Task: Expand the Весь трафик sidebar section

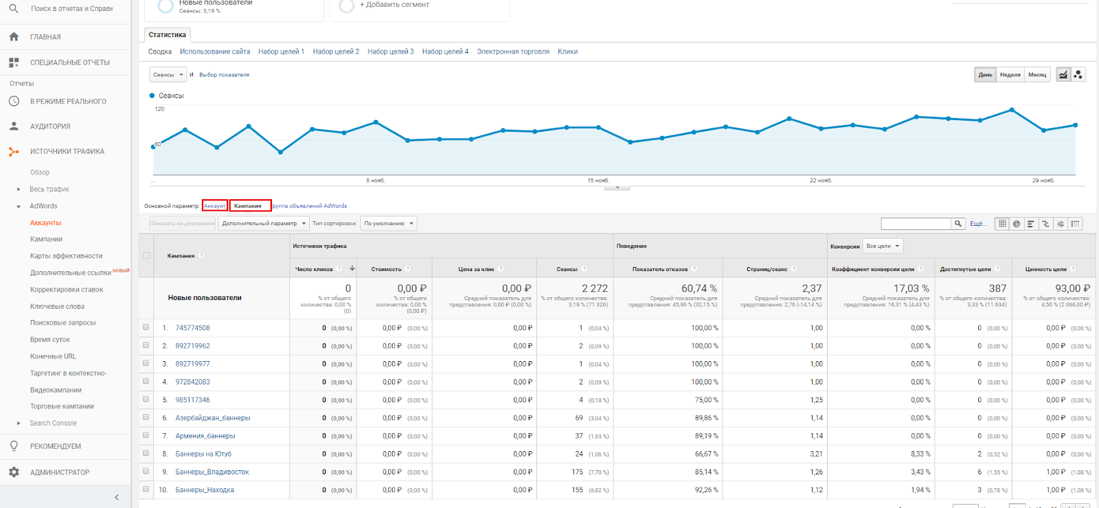Action: click(19, 189)
